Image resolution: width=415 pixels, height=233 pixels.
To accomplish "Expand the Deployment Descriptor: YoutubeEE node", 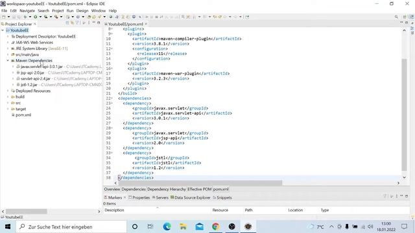I will pos(8,36).
